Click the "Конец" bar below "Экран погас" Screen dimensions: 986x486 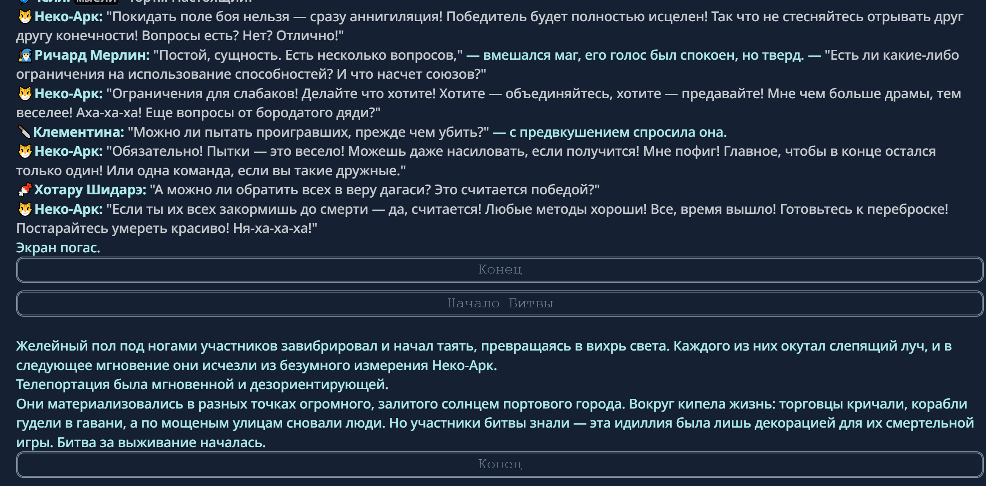(x=500, y=270)
